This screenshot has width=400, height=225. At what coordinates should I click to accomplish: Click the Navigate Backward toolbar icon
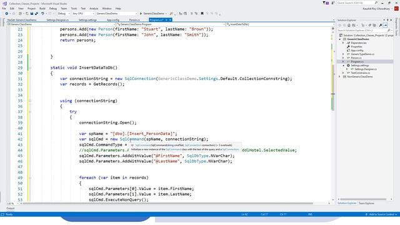[7, 14]
